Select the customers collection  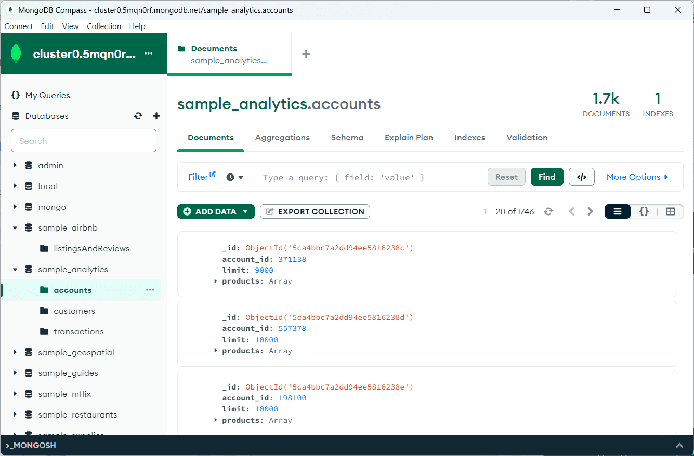pos(74,311)
